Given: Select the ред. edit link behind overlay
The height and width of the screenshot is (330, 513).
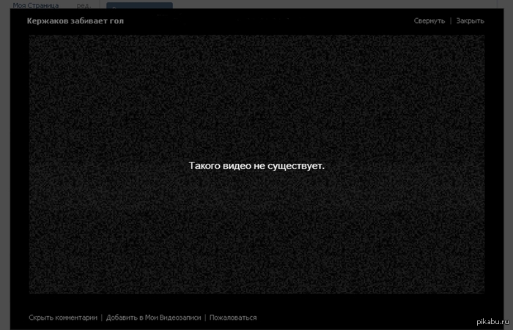Looking at the screenshot, I should click(x=84, y=6).
